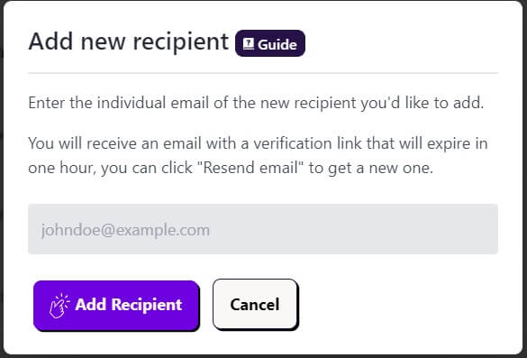Click the word "recipient" in the dialog title

coord(181,42)
